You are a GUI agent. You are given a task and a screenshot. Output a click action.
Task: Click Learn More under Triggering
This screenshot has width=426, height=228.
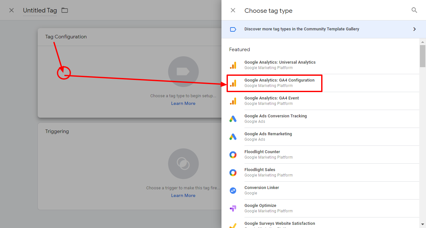pos(183,195)
